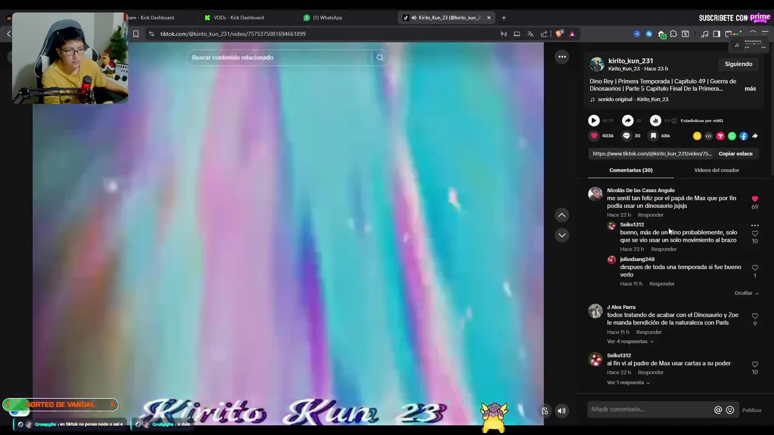Toggle the browser sidebar panel icon
Image resolution: width=774 pixels, height=435 pixels.
[717, 34]
